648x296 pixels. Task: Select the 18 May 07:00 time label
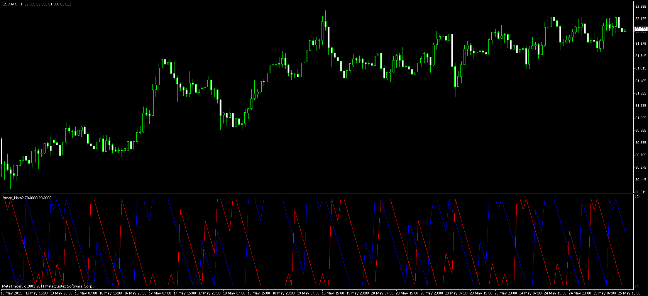pos(234,293)
